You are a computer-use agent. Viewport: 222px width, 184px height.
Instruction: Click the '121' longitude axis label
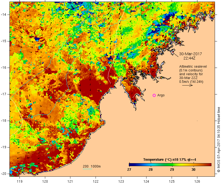pyautogui.click(x=70, y=182)
